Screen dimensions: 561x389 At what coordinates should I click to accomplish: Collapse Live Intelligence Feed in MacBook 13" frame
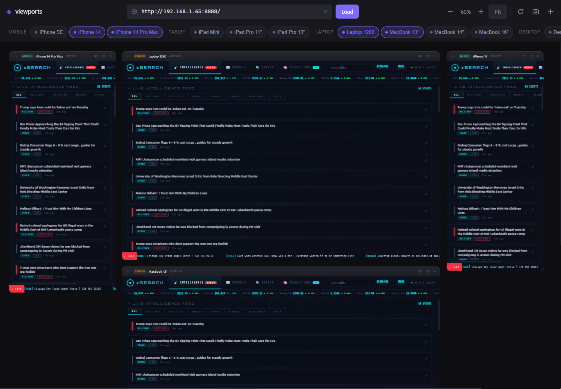129,304
